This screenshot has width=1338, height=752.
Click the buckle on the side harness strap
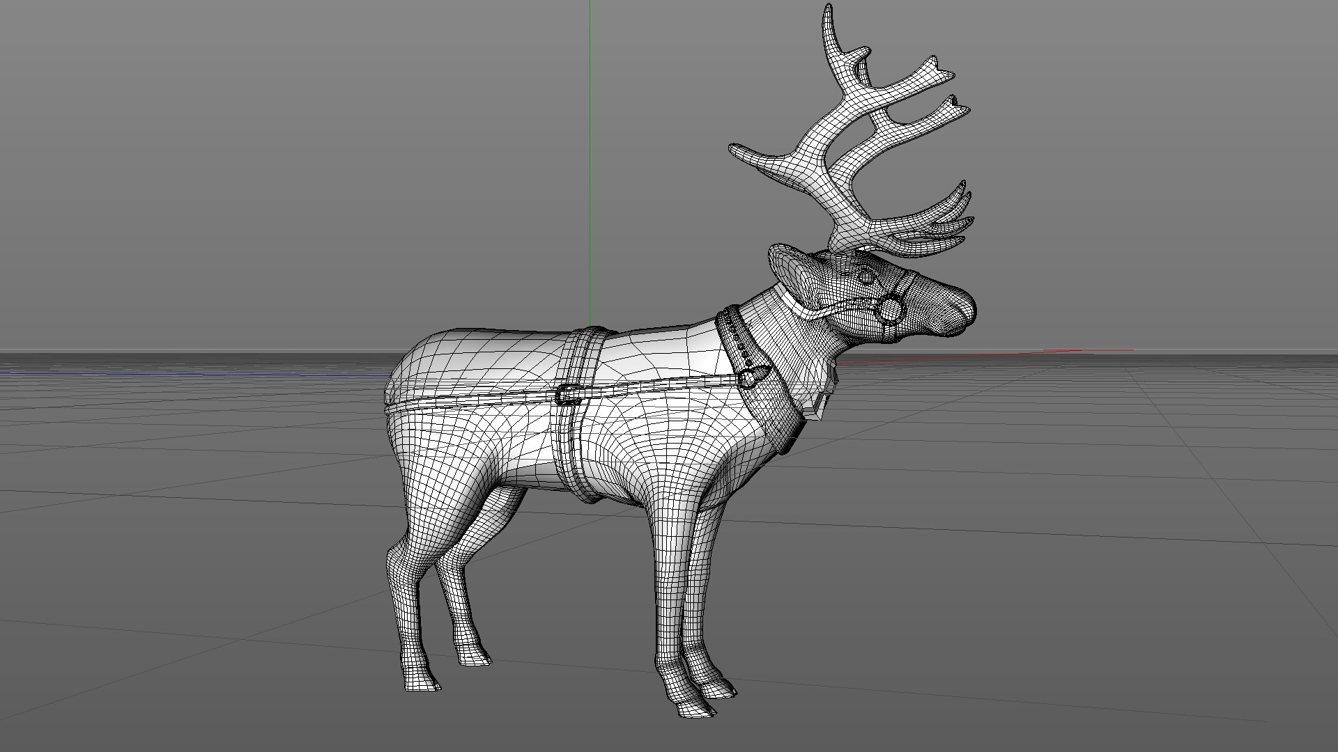[569, 395]
